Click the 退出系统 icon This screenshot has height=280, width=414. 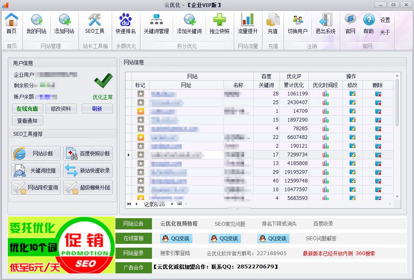coord(325,23)
